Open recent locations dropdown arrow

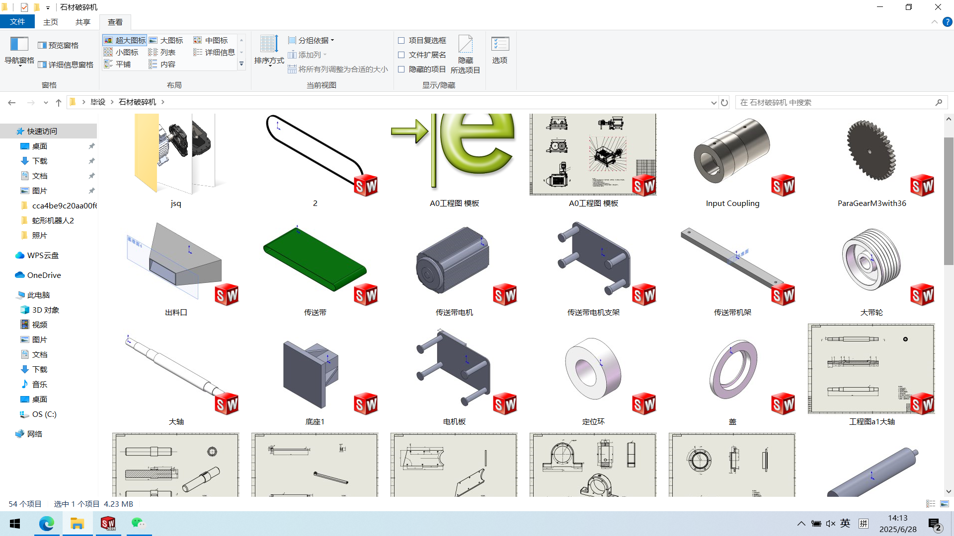click(x=46, y=102)
